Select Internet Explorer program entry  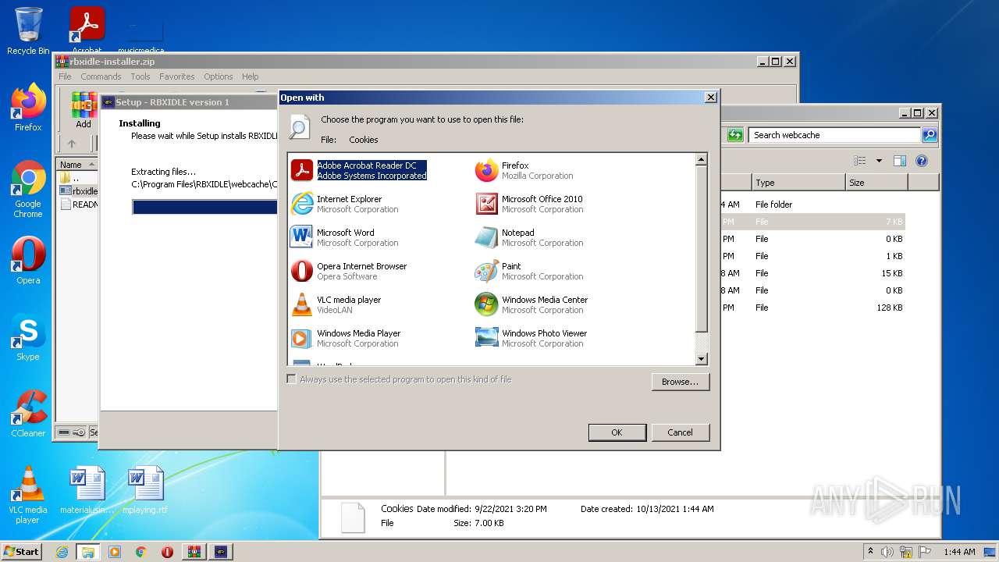coord(345,204)
